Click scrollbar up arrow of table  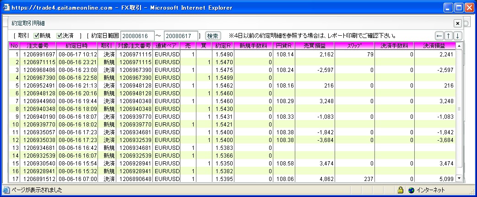459,46
